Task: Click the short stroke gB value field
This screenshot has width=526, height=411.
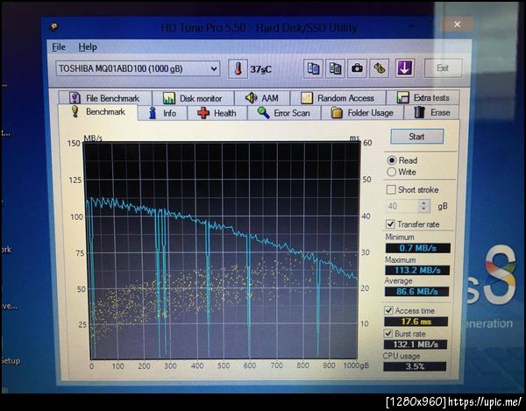Action: tap(402, 206)
